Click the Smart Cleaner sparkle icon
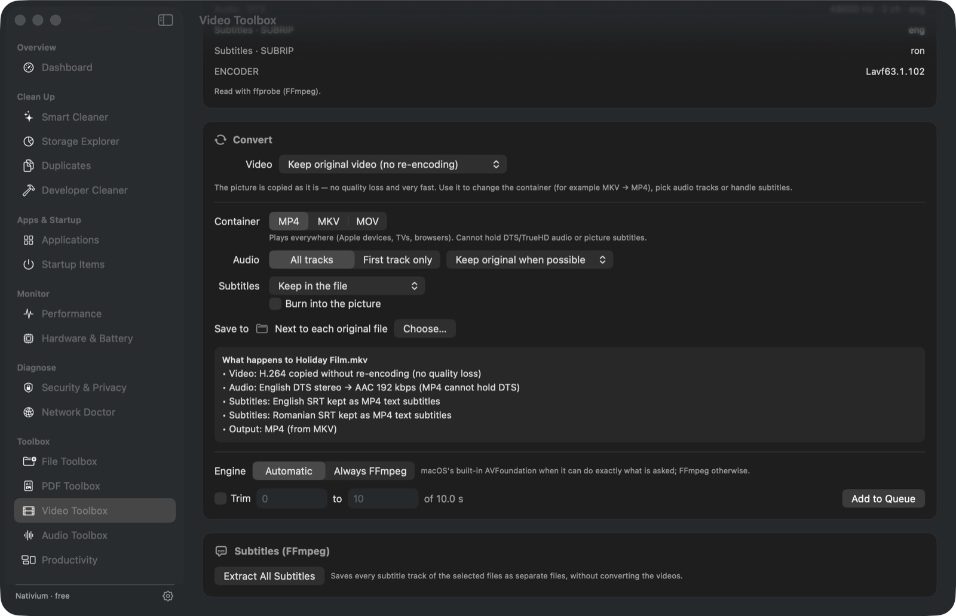Image resolution: width=956 pixels, height=616 pixels. (x=29, y=117)
